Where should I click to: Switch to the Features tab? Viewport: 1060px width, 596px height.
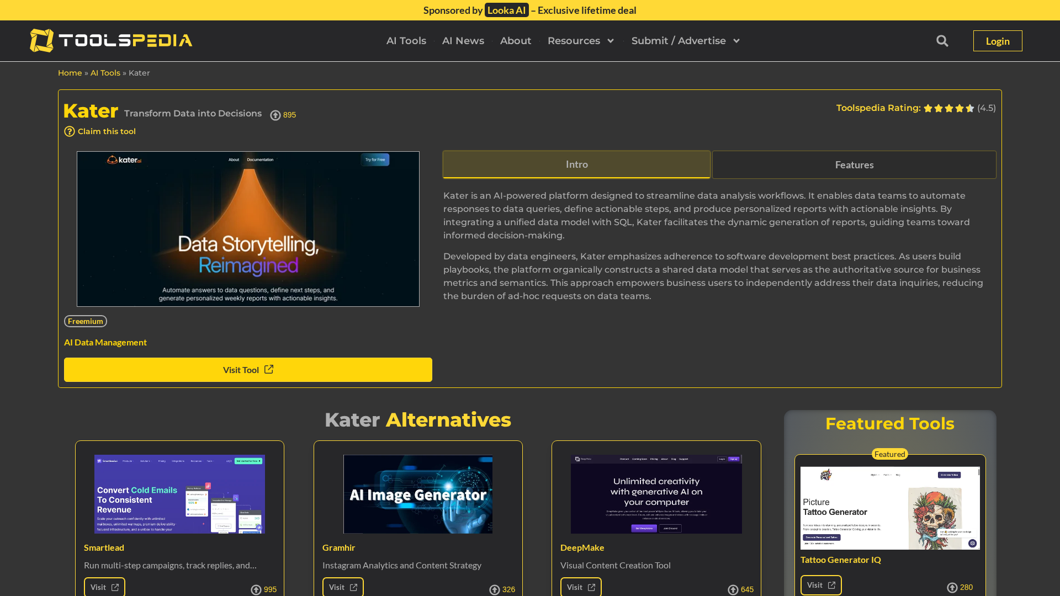click(854, 164)
